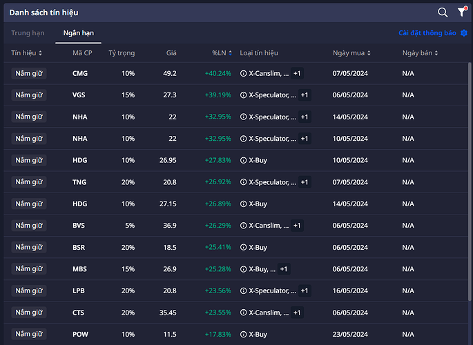Open the filter funnel icon
The height and width of the screenshot is (345, 473).
coord(462,12)
